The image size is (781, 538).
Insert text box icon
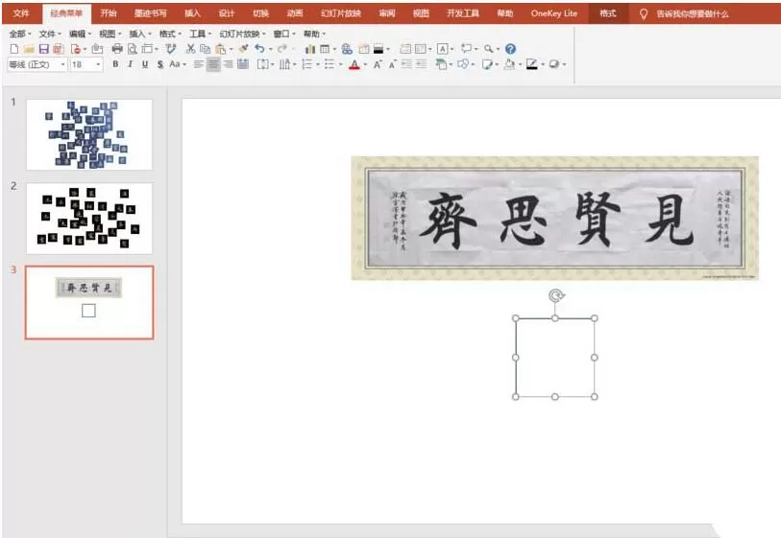pos(442,49)
